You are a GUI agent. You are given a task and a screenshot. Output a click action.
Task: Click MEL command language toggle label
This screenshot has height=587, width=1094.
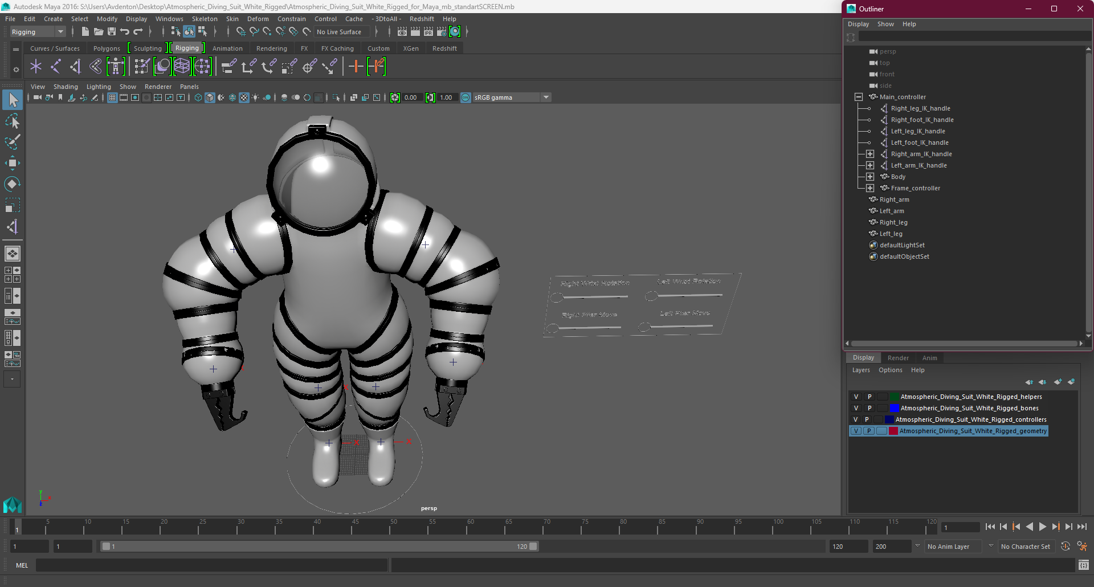[22, 565]
